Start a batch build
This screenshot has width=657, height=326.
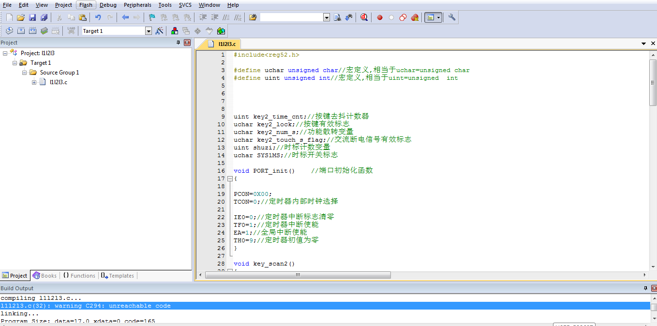click(x=44, y=30)
